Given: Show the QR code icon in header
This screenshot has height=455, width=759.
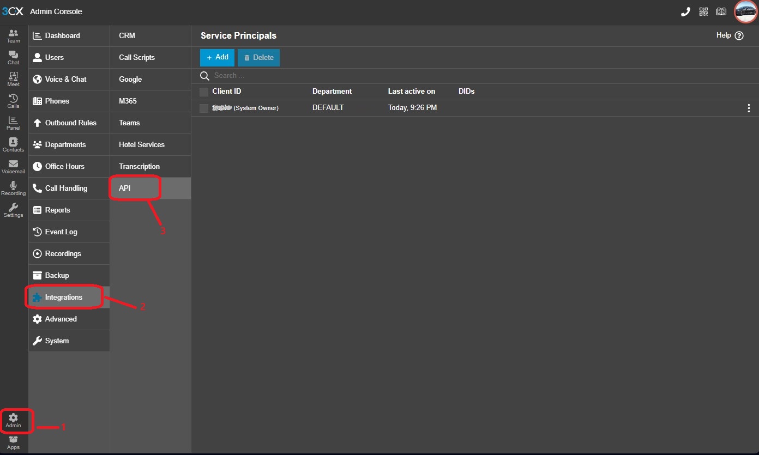Looking at the screenshot, I should tap(703, 11).
